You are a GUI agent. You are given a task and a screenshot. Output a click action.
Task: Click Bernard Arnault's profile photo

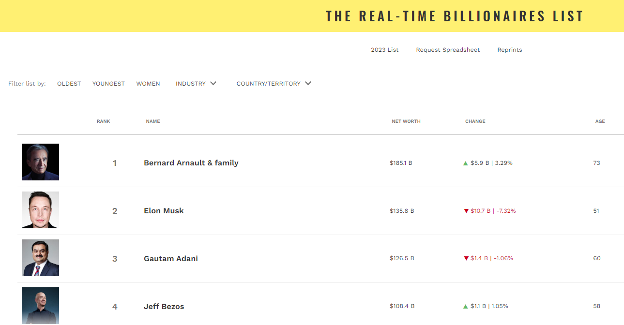click(40, 162)
